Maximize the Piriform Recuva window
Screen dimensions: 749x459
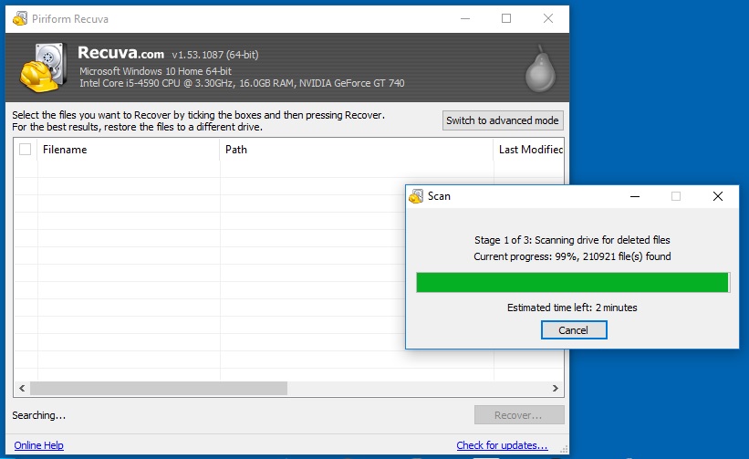[506, 18]
